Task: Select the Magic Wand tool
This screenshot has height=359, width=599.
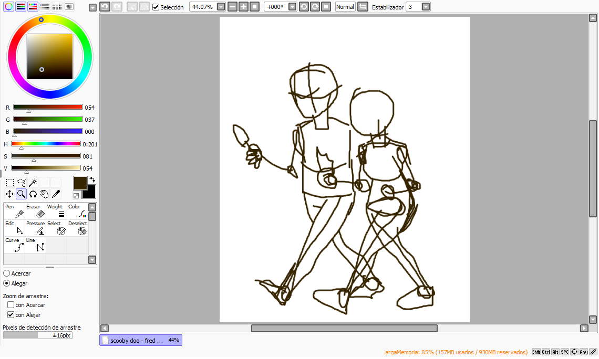Action: (33, 183)
